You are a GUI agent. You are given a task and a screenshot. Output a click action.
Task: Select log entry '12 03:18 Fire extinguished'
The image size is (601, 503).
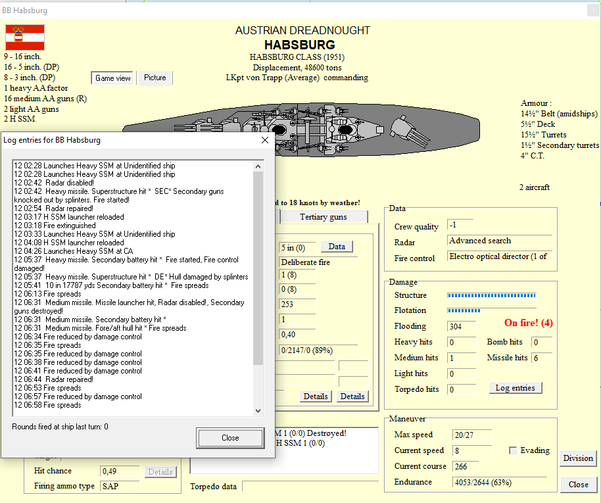(55, 226)
